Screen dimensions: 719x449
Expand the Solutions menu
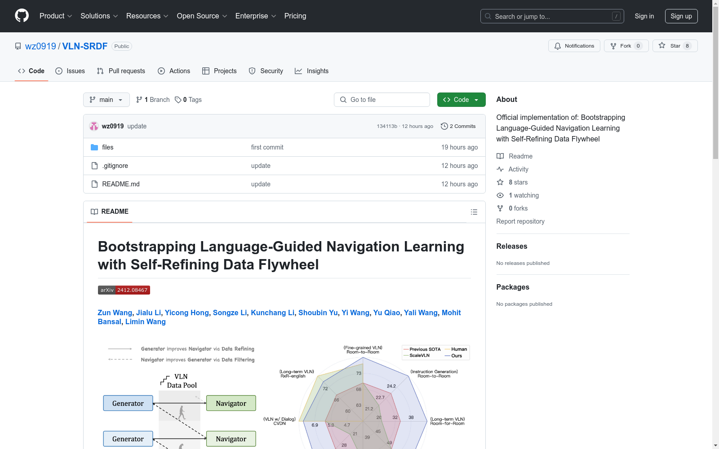[x=99, y=16]
